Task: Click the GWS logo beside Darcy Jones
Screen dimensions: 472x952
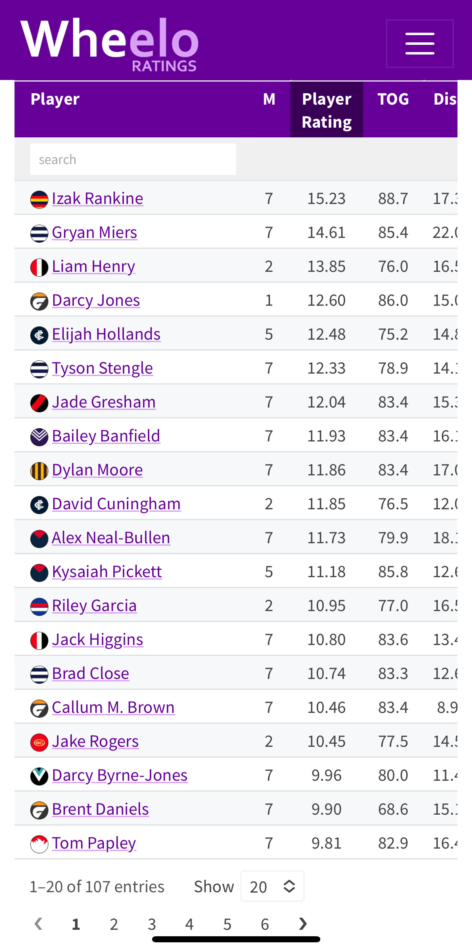Action: [39, 301]
